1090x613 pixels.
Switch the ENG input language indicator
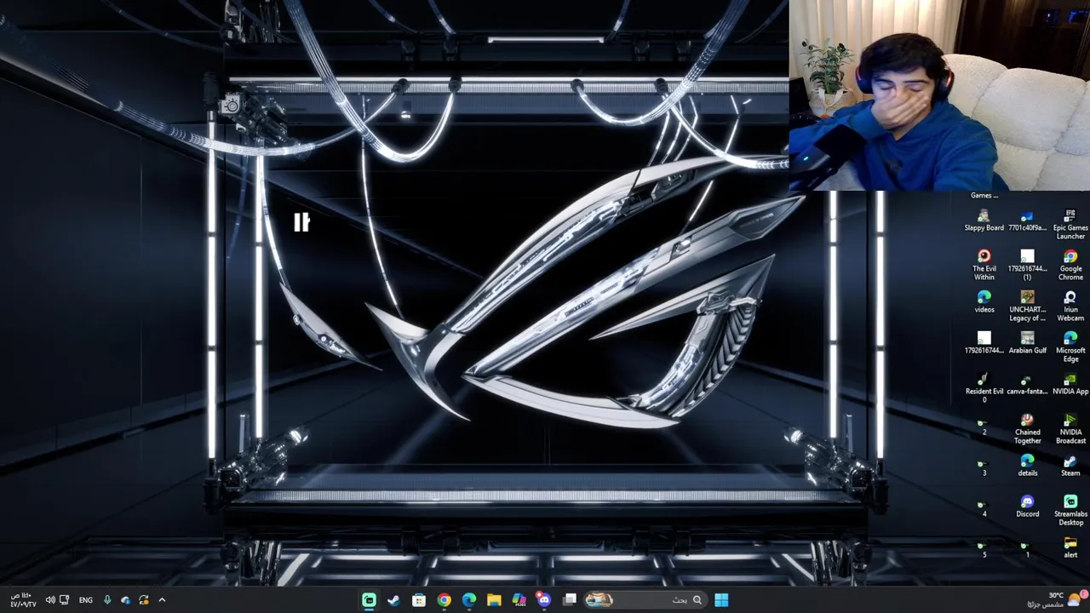coord(86,600)
